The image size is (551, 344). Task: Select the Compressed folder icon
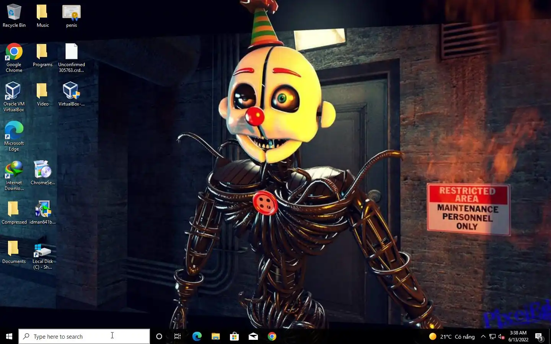point(14,213)
